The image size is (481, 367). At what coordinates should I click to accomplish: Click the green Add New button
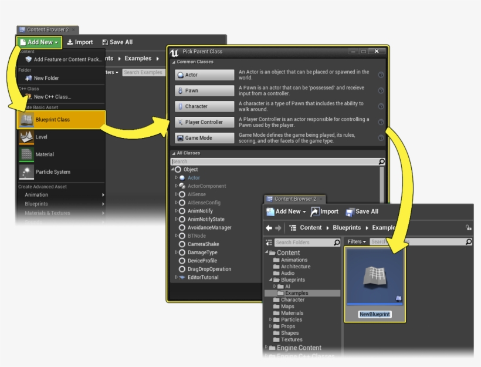click(39, 42)
